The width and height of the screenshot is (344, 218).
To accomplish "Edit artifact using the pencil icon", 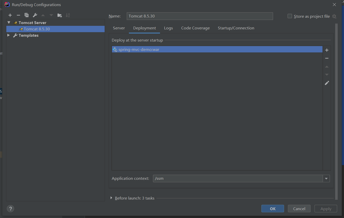I will (x=327, y=83).
